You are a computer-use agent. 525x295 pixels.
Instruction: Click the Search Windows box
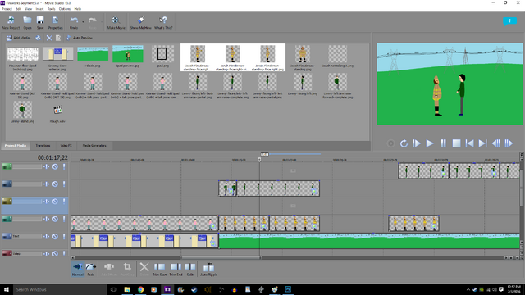click(60, 289)
